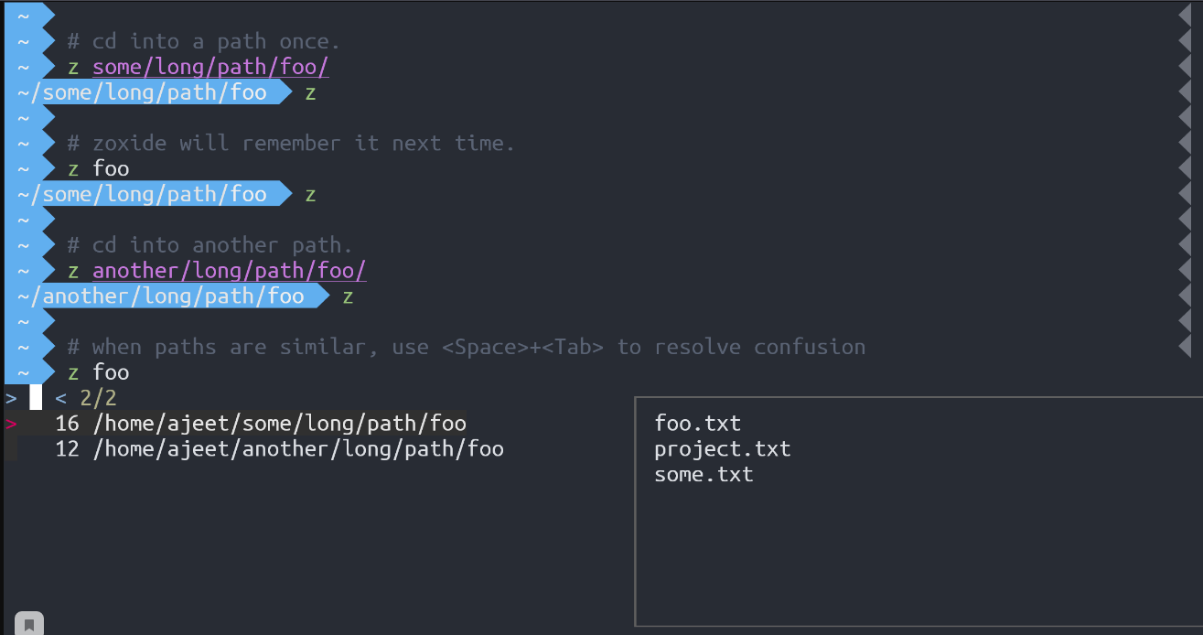
Task: Click the underlined another/long/path/foo/ path
Action: coord(230,271)
